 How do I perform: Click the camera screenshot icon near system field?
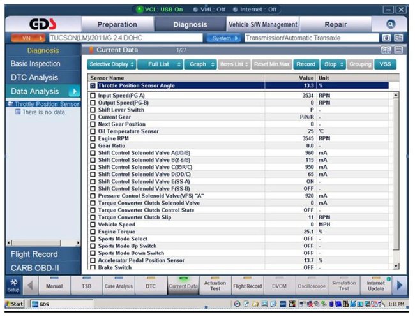coord(386,38)
